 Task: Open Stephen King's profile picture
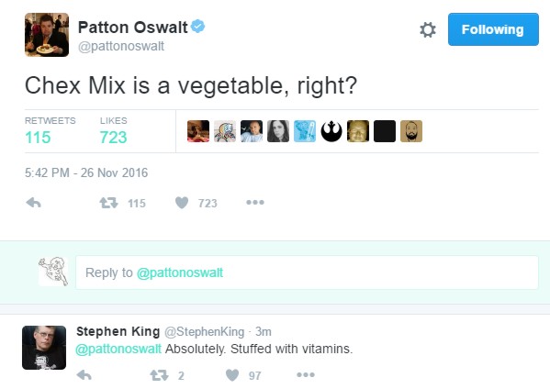click(x=44, y=348)
